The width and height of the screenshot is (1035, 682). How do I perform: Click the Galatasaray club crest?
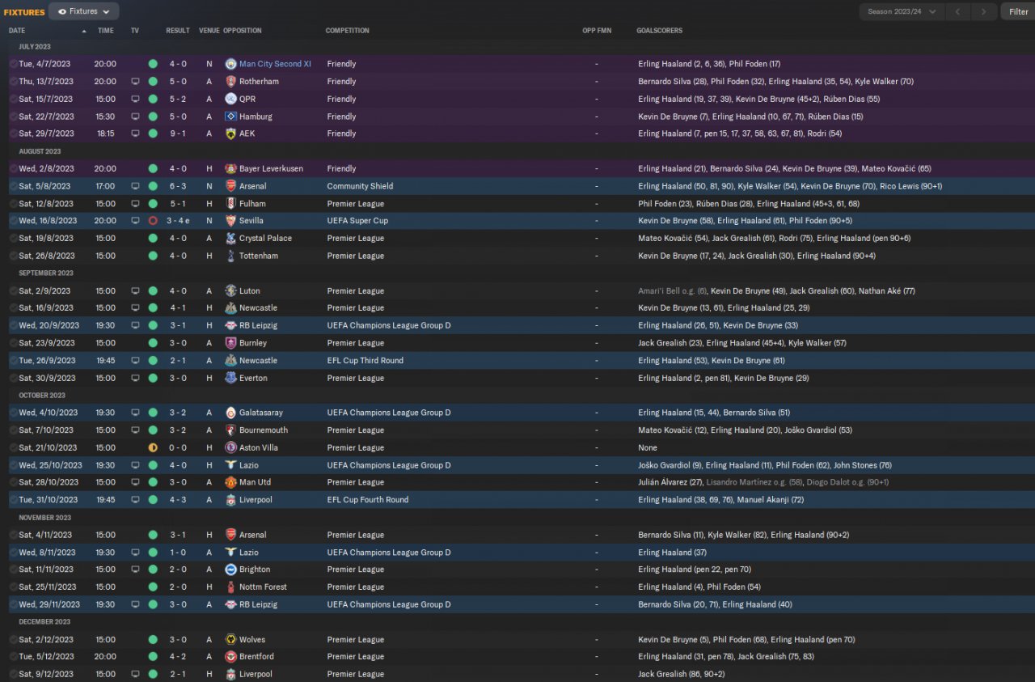[x=231, y=413]
